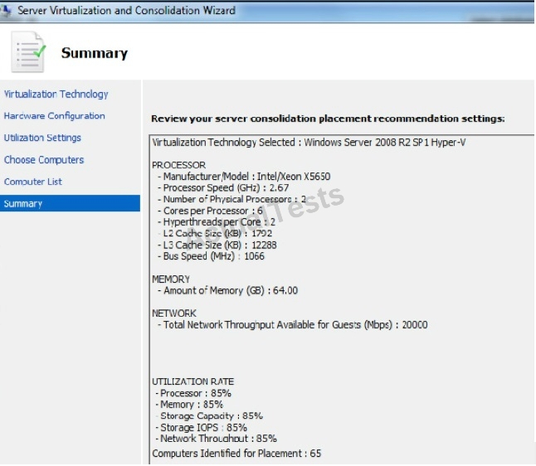Click the Network Throughput : 85% line
536x466 pixels.
click(216, 439)
